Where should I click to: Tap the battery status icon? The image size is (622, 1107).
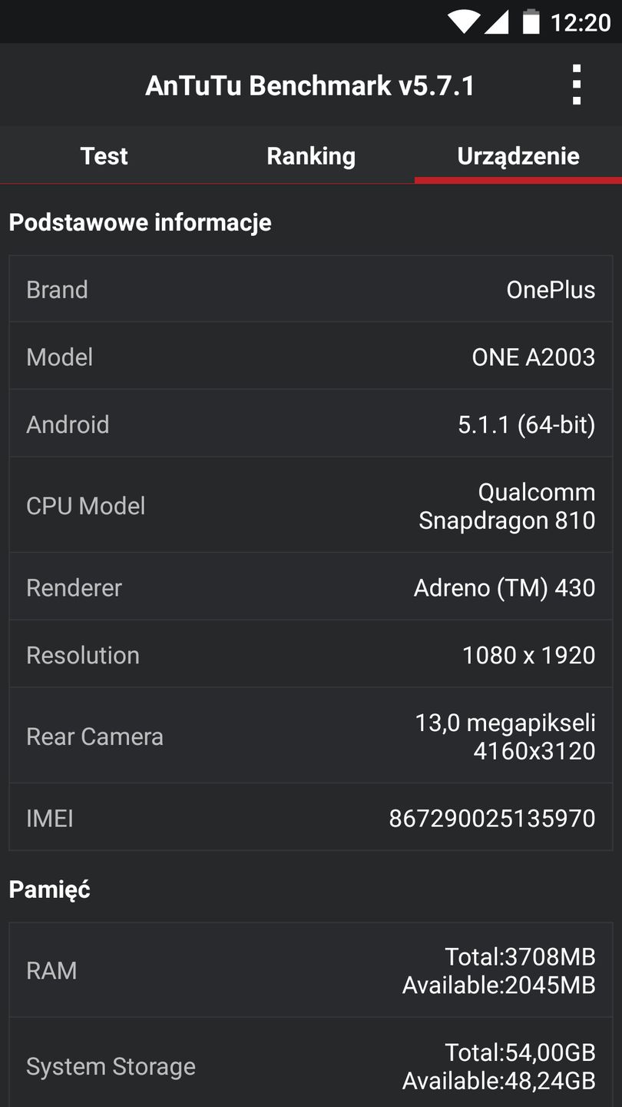tap(531, 22)
